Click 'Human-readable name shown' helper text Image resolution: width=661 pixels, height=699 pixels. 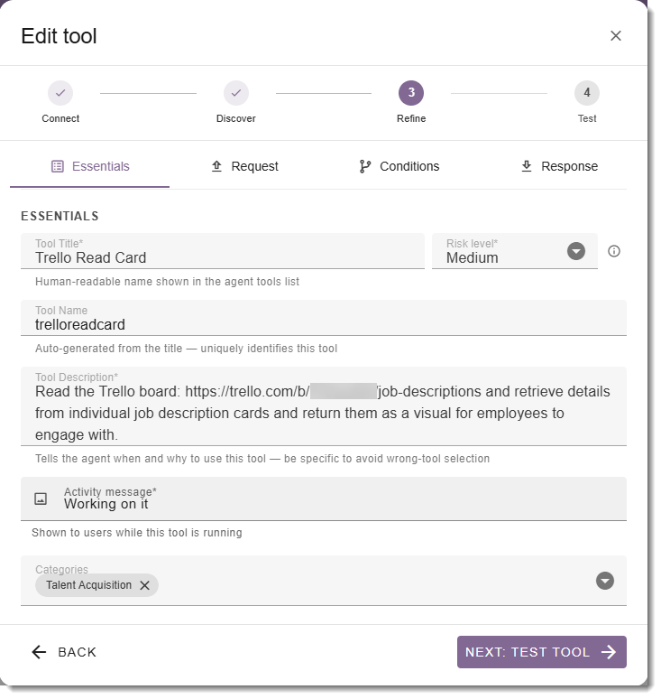[167, 282]
